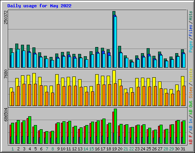This screenshot has height=153, width=195.
Task: Click the 'Hits' legend label
Action: coord(191,16)
